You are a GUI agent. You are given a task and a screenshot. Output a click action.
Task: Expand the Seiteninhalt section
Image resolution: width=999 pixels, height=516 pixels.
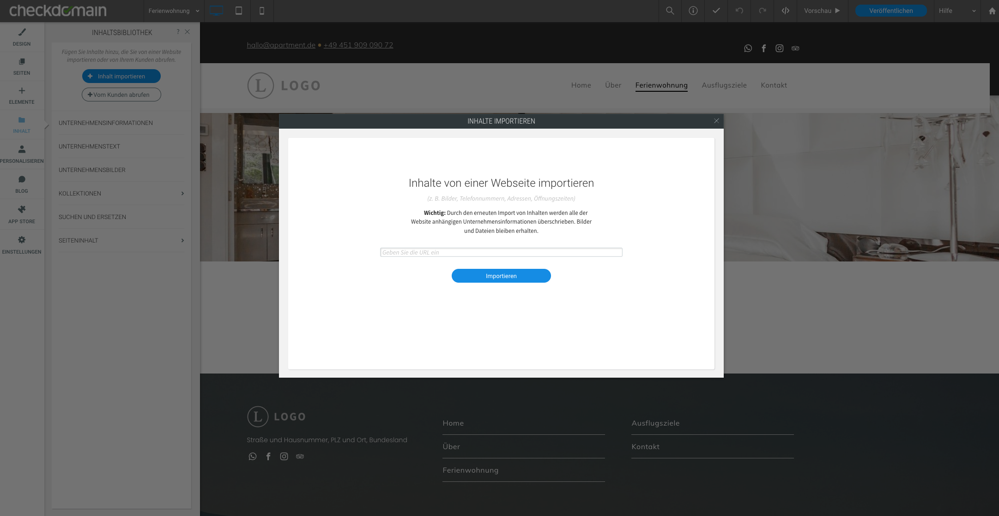click(x=182, y=240)
